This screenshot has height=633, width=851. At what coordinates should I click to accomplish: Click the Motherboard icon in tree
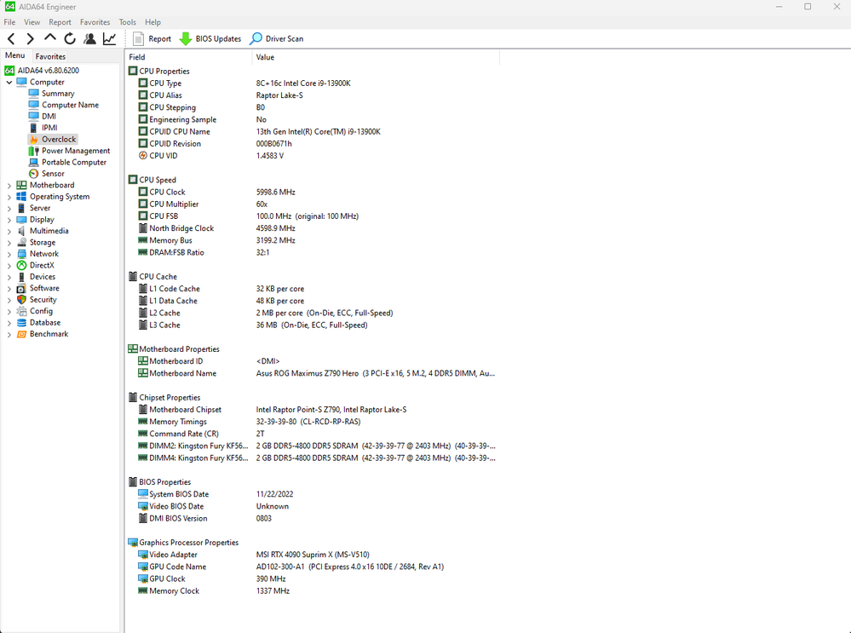tap(21, 185)
